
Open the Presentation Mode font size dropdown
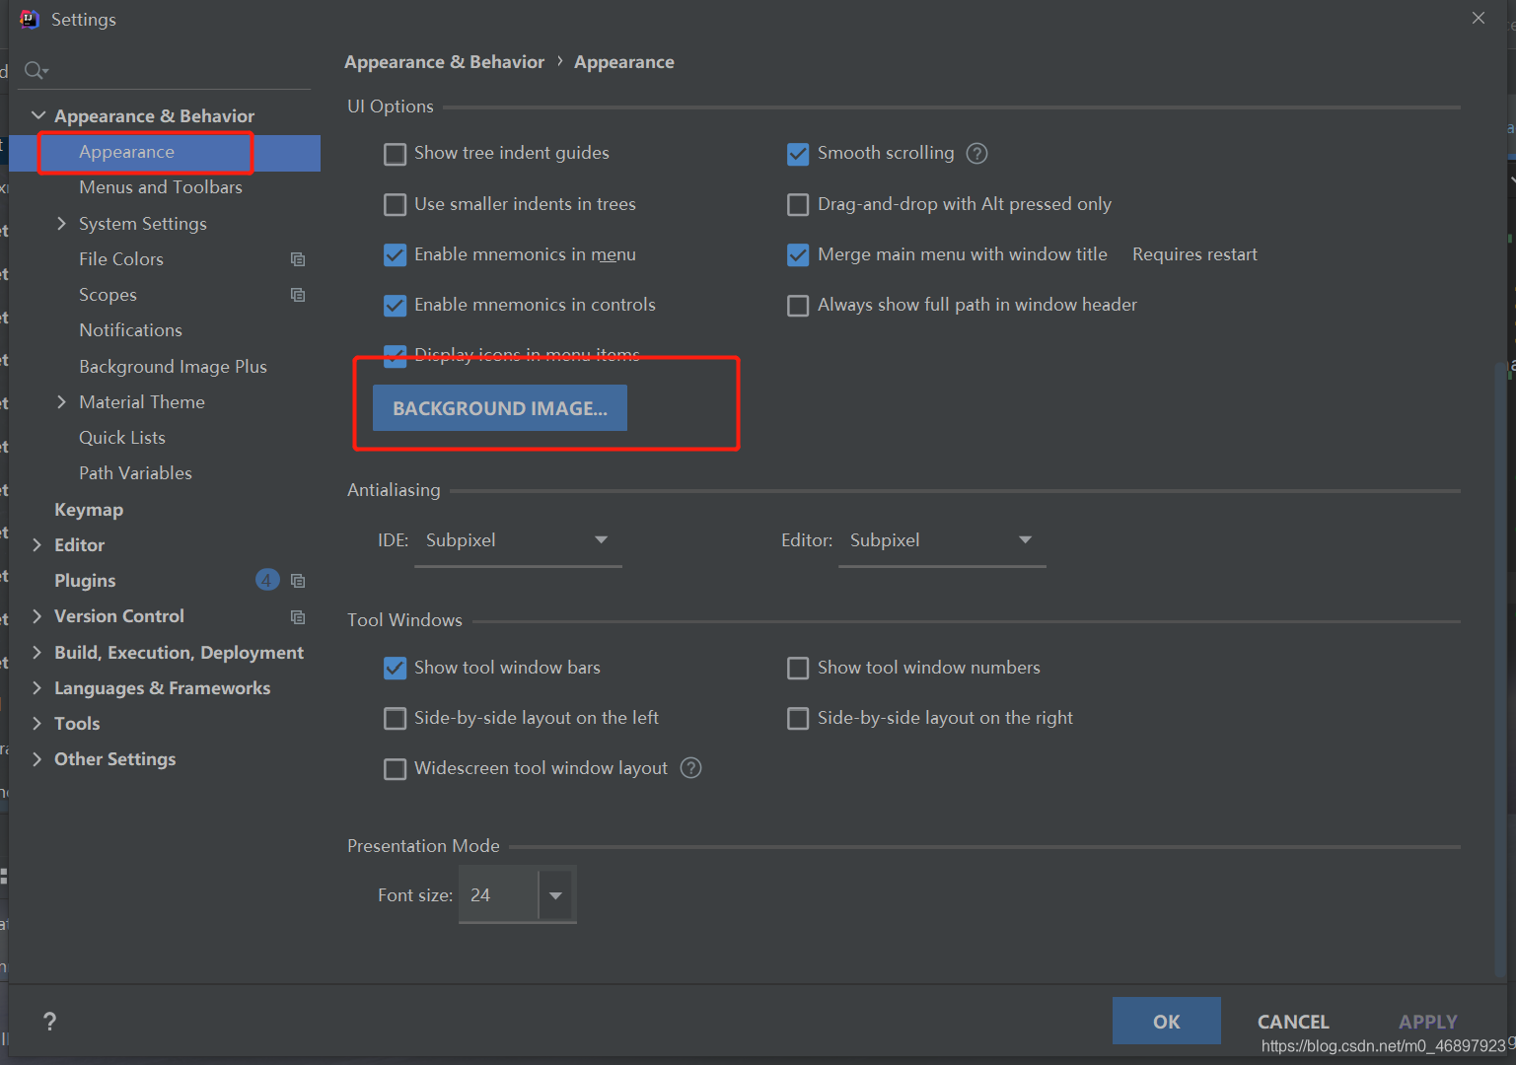point(555,895)
